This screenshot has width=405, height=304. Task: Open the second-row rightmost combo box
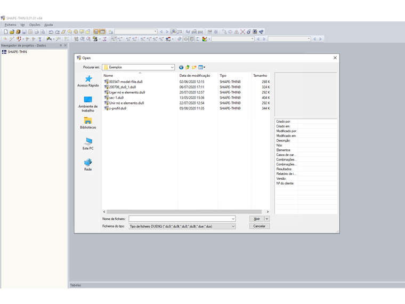click(289, 39)
